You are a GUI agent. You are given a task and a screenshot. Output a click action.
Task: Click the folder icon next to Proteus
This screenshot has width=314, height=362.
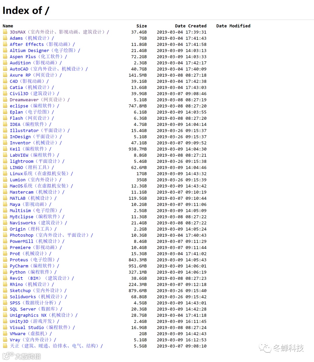pyautogui.click(x=5, y=260)
